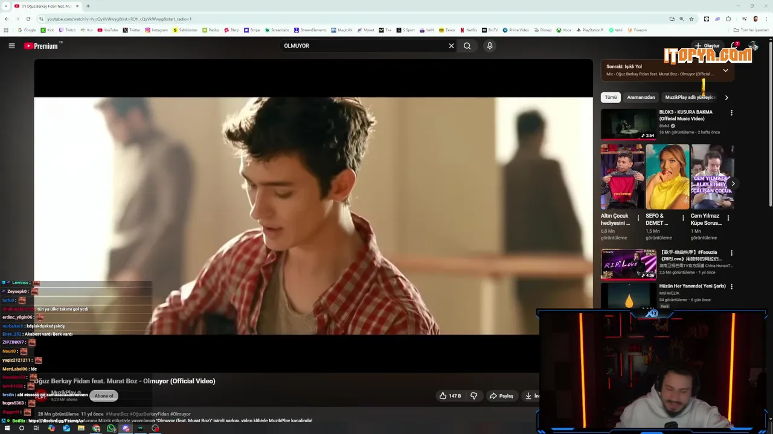Share the video via Paylaş button
Viewport: 773px width, 434px height.
[x=501, y=396]
